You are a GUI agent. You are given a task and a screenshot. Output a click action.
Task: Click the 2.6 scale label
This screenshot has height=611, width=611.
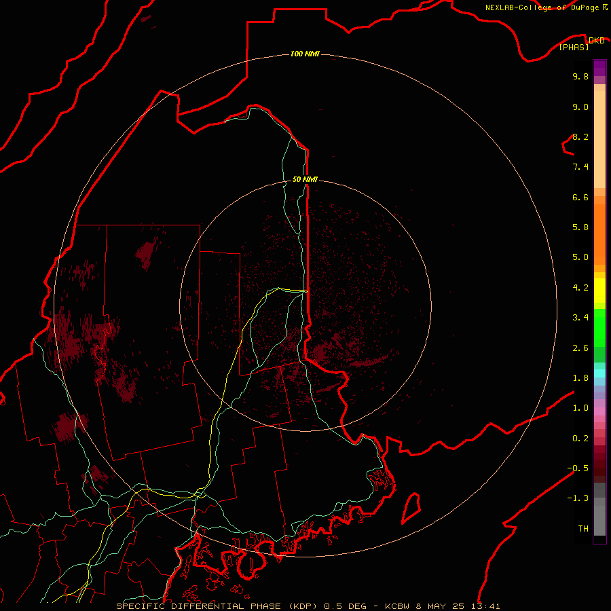[x=580, y=348]
